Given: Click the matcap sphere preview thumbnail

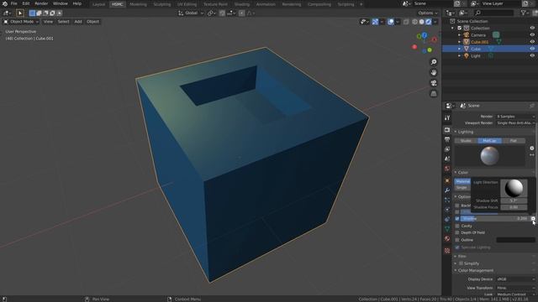Looking at the screenshot, I should (489, 156).
